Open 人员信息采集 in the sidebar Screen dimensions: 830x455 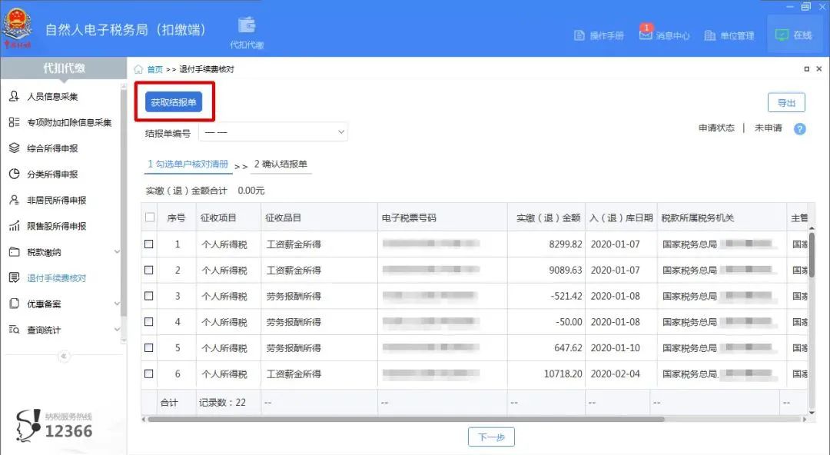point(52,96)
